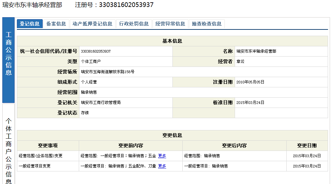Screen dimensions: 331x184
Task: View the 经营异常信息 tab
Action: coord(170,24)
